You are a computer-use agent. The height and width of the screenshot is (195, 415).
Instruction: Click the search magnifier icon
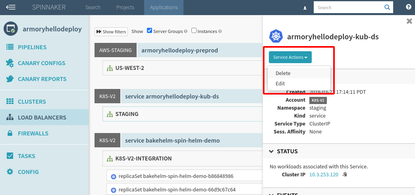tap(387, 7)
